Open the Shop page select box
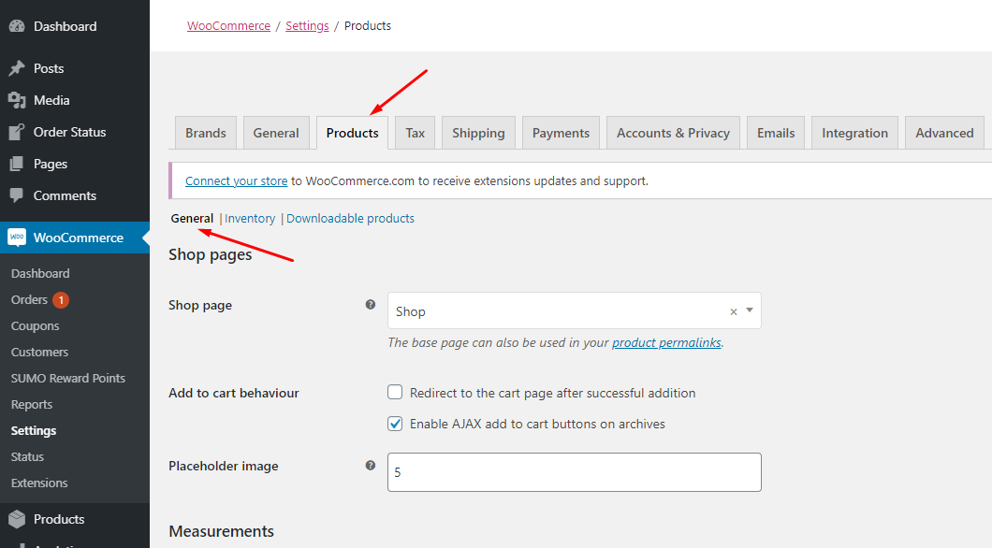 574,310
